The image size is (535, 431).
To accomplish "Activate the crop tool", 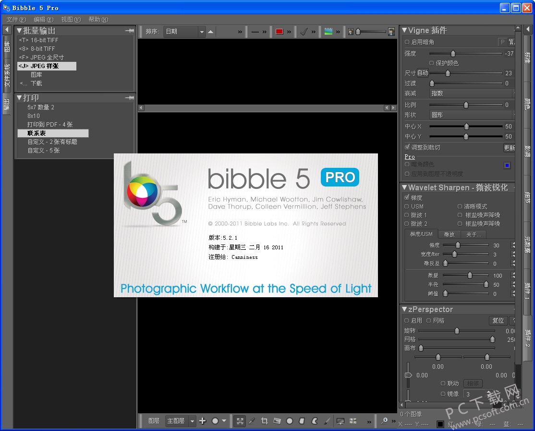I will (265, 421).
